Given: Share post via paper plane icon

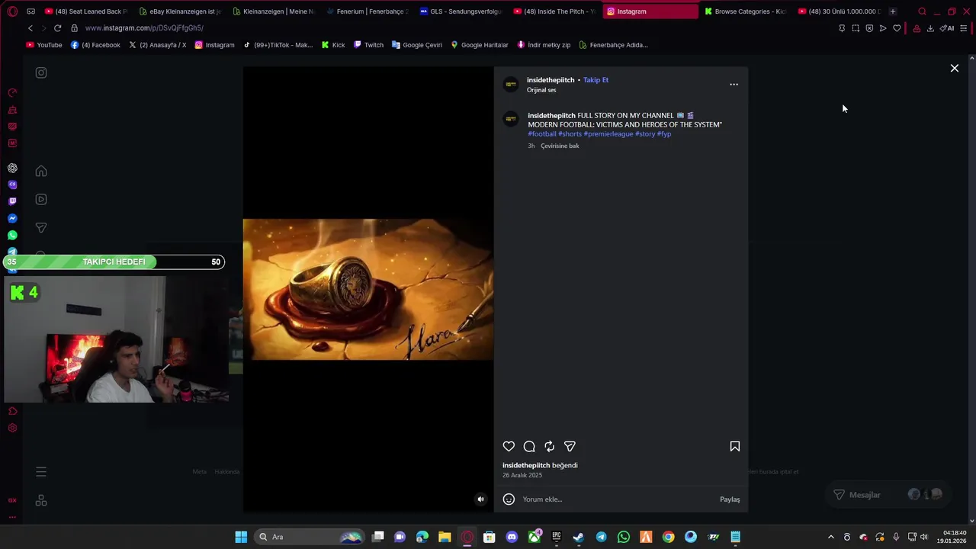Looking at the screenshot, I should point(570,446).
